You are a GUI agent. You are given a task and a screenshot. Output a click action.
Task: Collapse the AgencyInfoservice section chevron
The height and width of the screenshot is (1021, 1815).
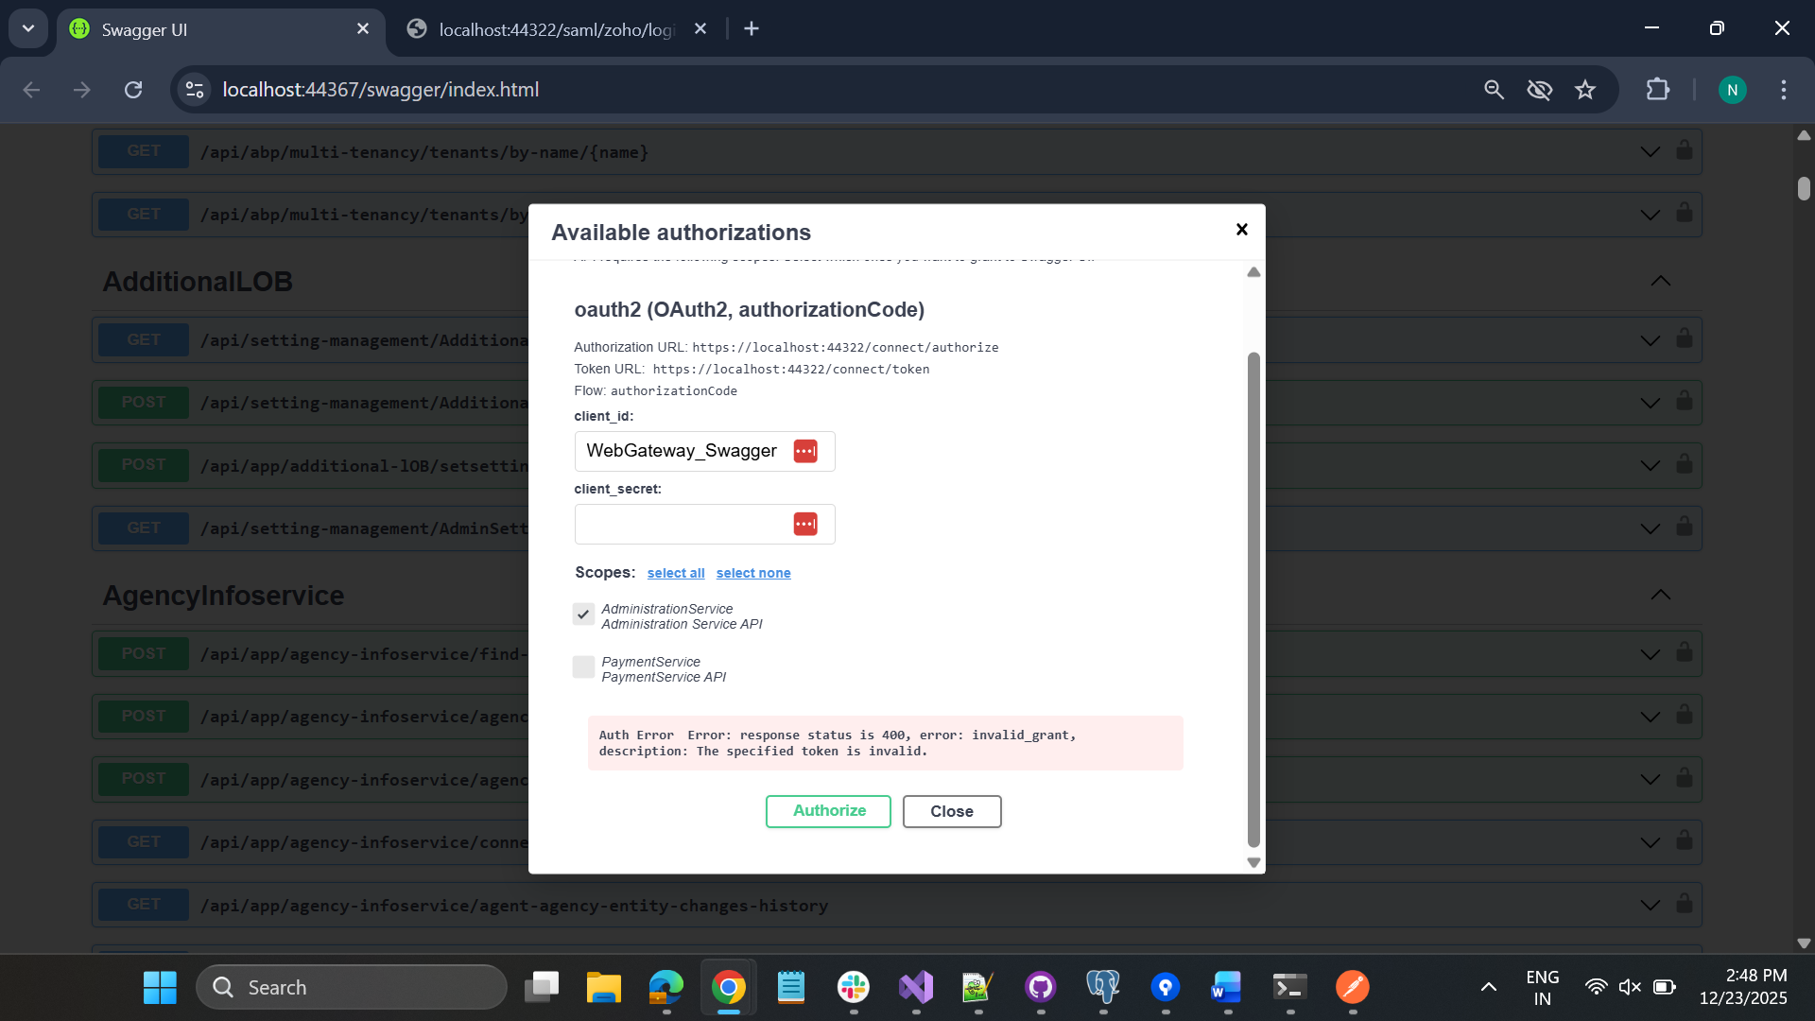1660,595
